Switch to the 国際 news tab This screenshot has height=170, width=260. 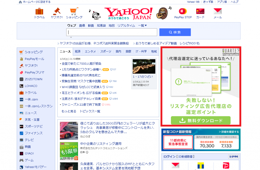[128, 52]
